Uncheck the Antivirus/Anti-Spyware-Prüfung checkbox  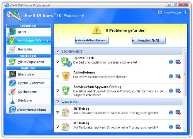click(x=58, y=91)
